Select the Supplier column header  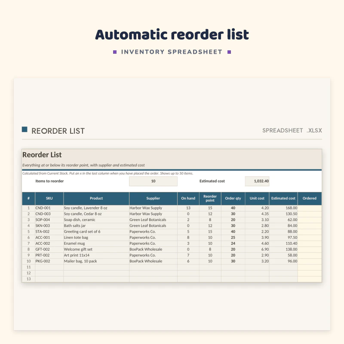click(x=153, y=198)
